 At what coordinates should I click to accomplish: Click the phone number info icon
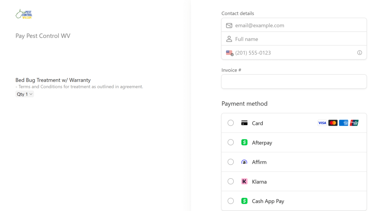pos(359,53)
